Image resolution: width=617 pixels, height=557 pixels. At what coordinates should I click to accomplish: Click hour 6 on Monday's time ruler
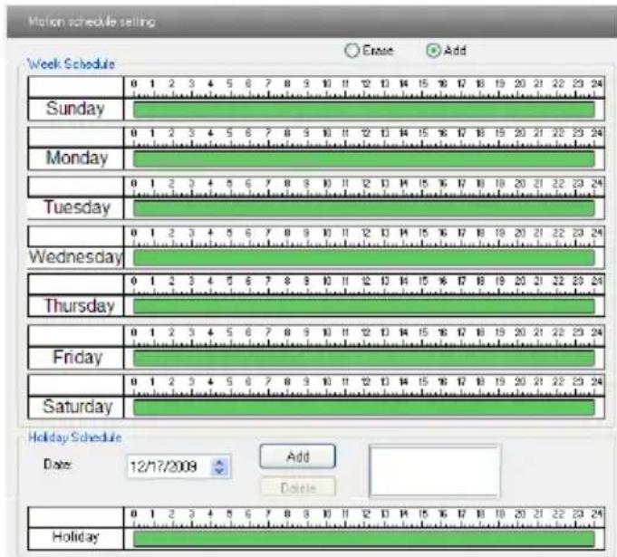point(248,133)
